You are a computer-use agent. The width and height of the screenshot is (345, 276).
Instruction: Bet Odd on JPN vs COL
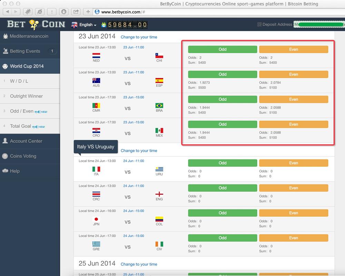tap(223, 213)
